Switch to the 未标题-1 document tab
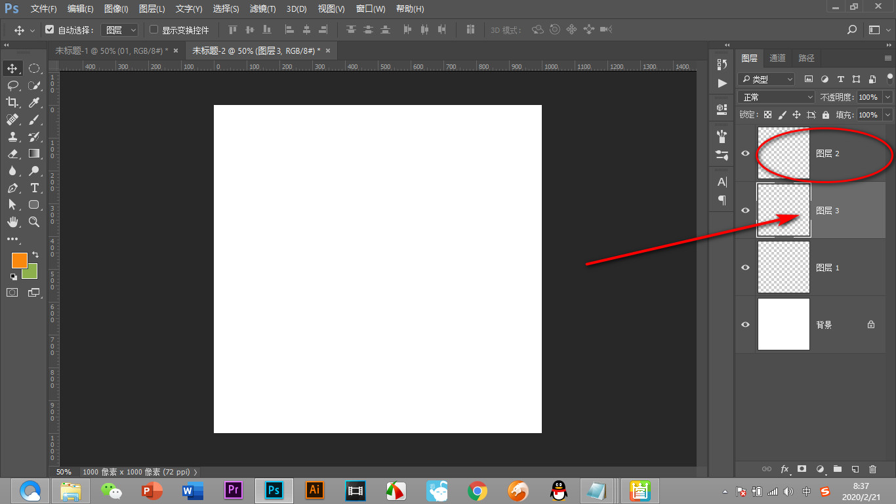Viewport: 896px width, 504px height. pyautogui.click(x=112, y=50)
